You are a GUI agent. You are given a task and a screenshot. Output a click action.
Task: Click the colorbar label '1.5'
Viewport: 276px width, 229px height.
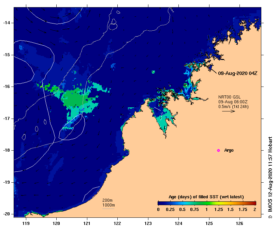click(x=230, y=210)
